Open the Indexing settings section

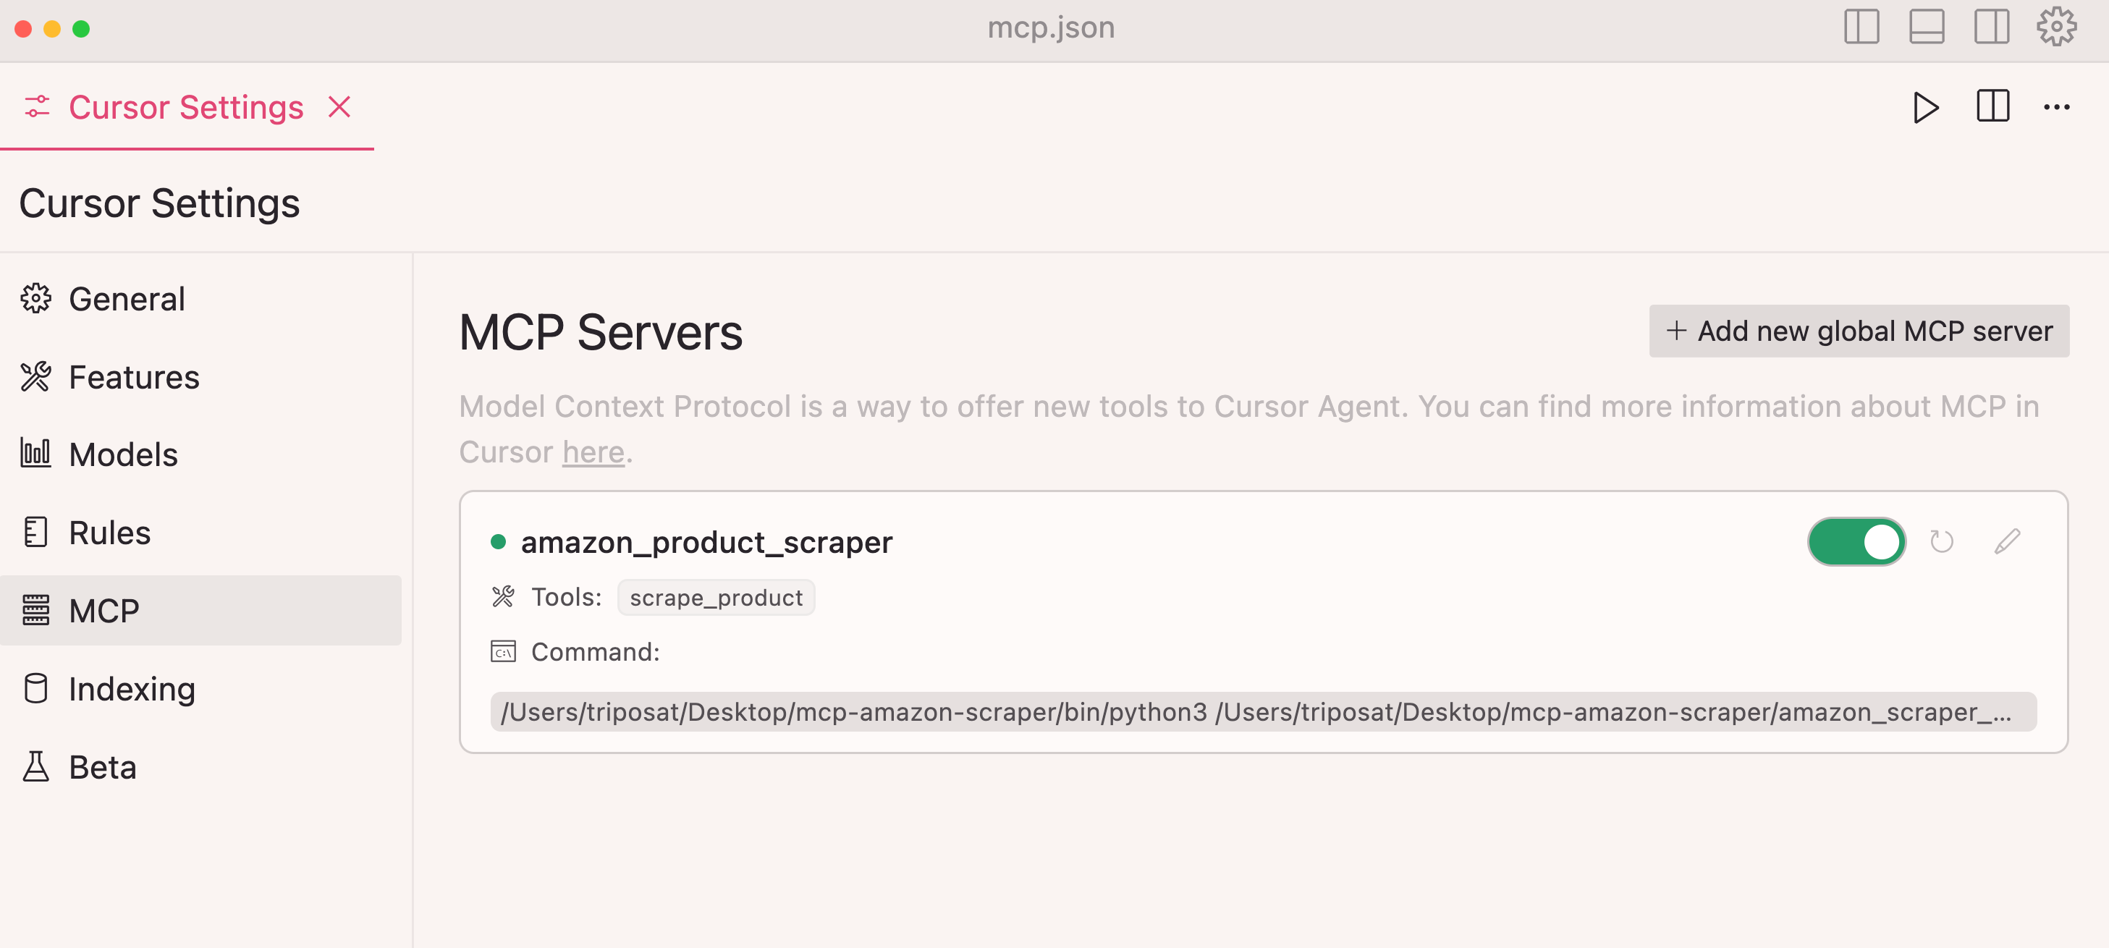(x=200, y=688)
